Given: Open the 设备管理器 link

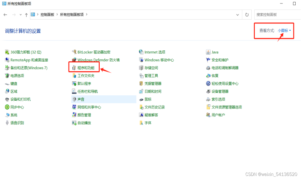Looking at the screenshot, I should [x=220, y=92].
